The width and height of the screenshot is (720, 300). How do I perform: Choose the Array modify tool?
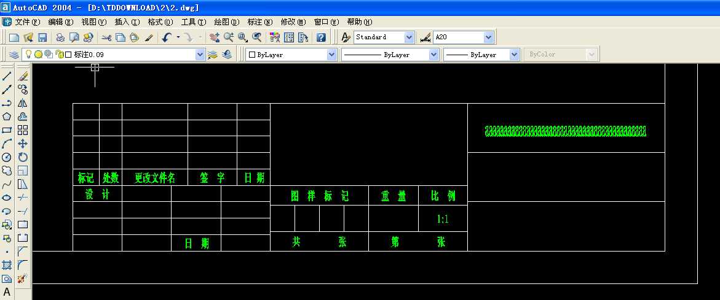23,130
